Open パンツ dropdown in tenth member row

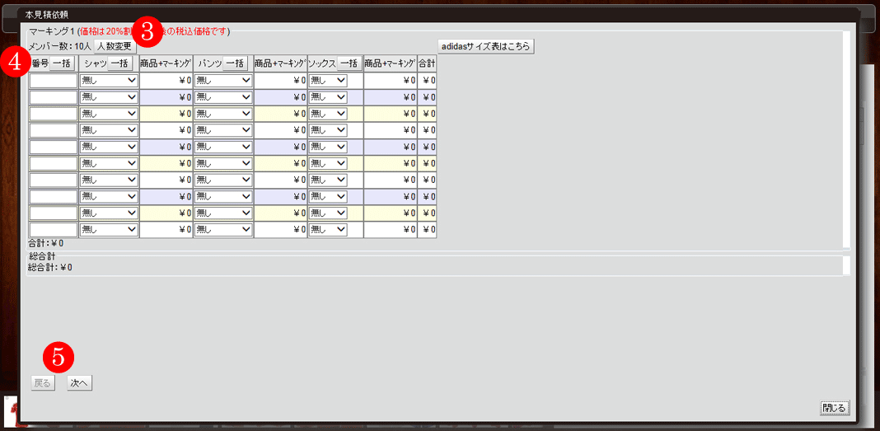tap(223, 230)
